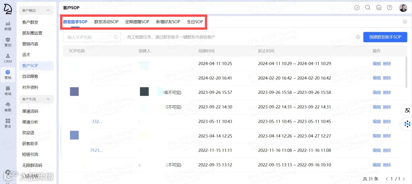Delete the SOP created 2022-09-15 13:12
Viewport: 412px width, 184px height.
[x=387, y=165]
